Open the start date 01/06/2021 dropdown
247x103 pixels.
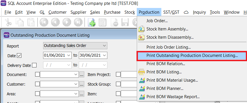(x=69, y=55)
